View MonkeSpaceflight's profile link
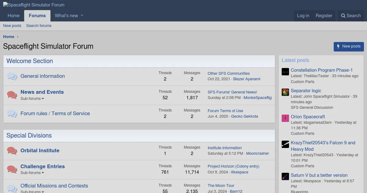Image resolution: width=367 pixels, height=193 pixels. pos(258,98)
